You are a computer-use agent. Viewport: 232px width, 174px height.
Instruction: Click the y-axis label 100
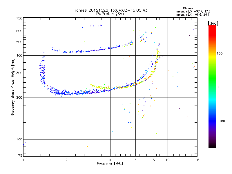tap(19, 139)
